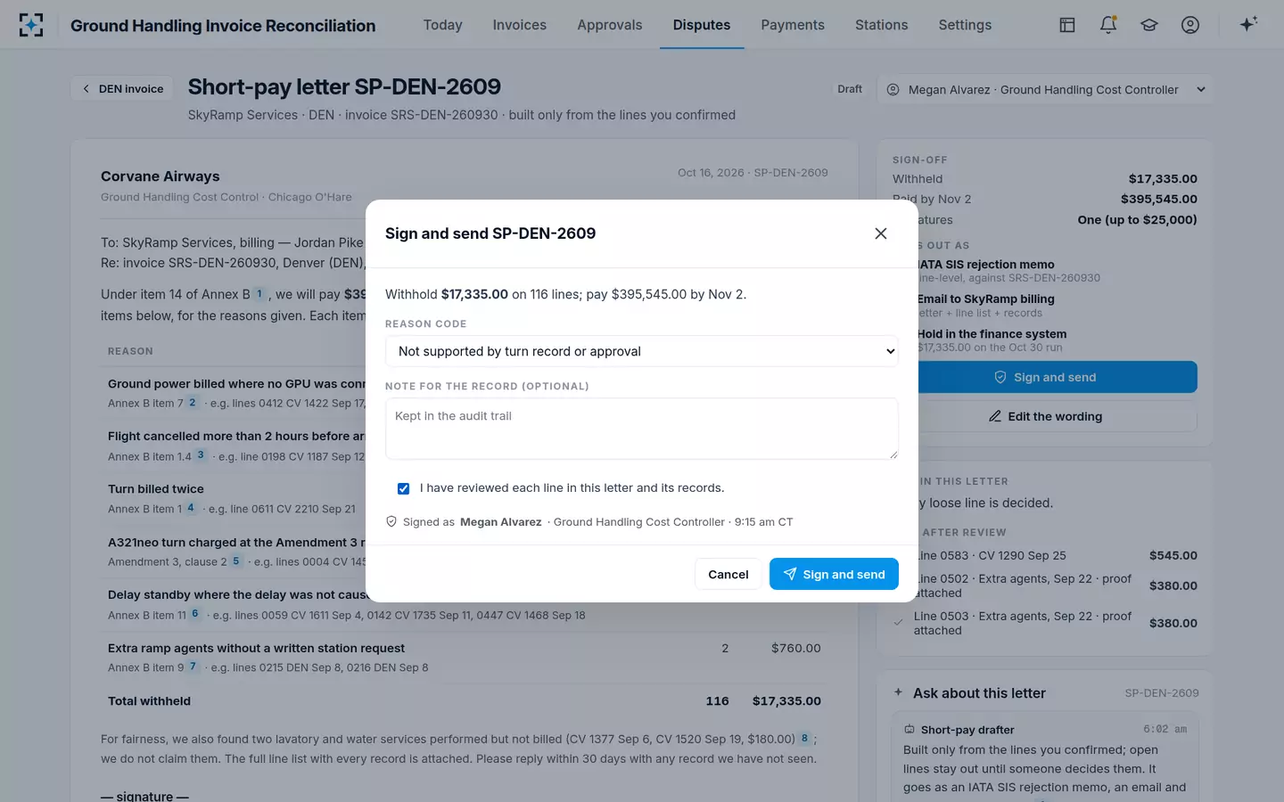Screen dimensions: 1284x802
Task: Click Edit the wording button
Action: [1045, 416]
